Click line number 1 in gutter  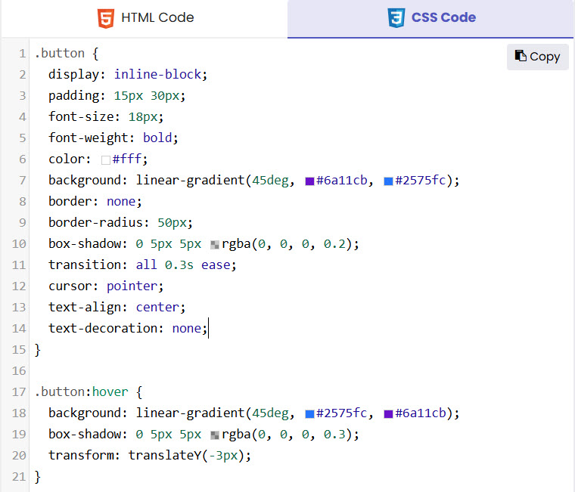point(23,54)
